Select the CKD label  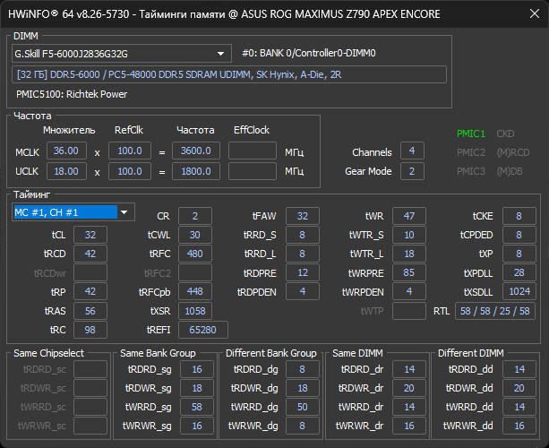[505, 134]
